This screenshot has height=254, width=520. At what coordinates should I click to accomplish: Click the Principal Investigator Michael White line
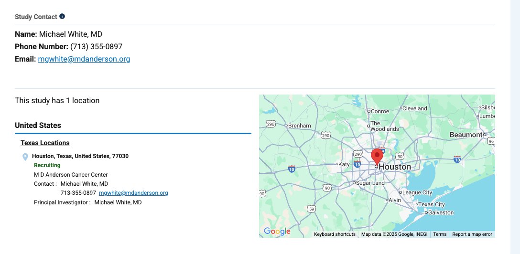click(87, 202)
